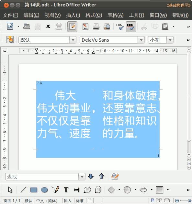Select Block Arrows double arrow icon
Screen dimensions: 192x204
click(x=143, y=190)
